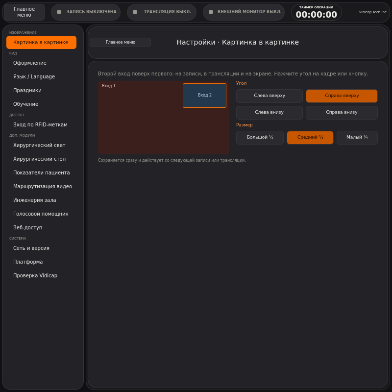392x392 pixels.
Task: Select size Средний ⅓
Action: 310,138
